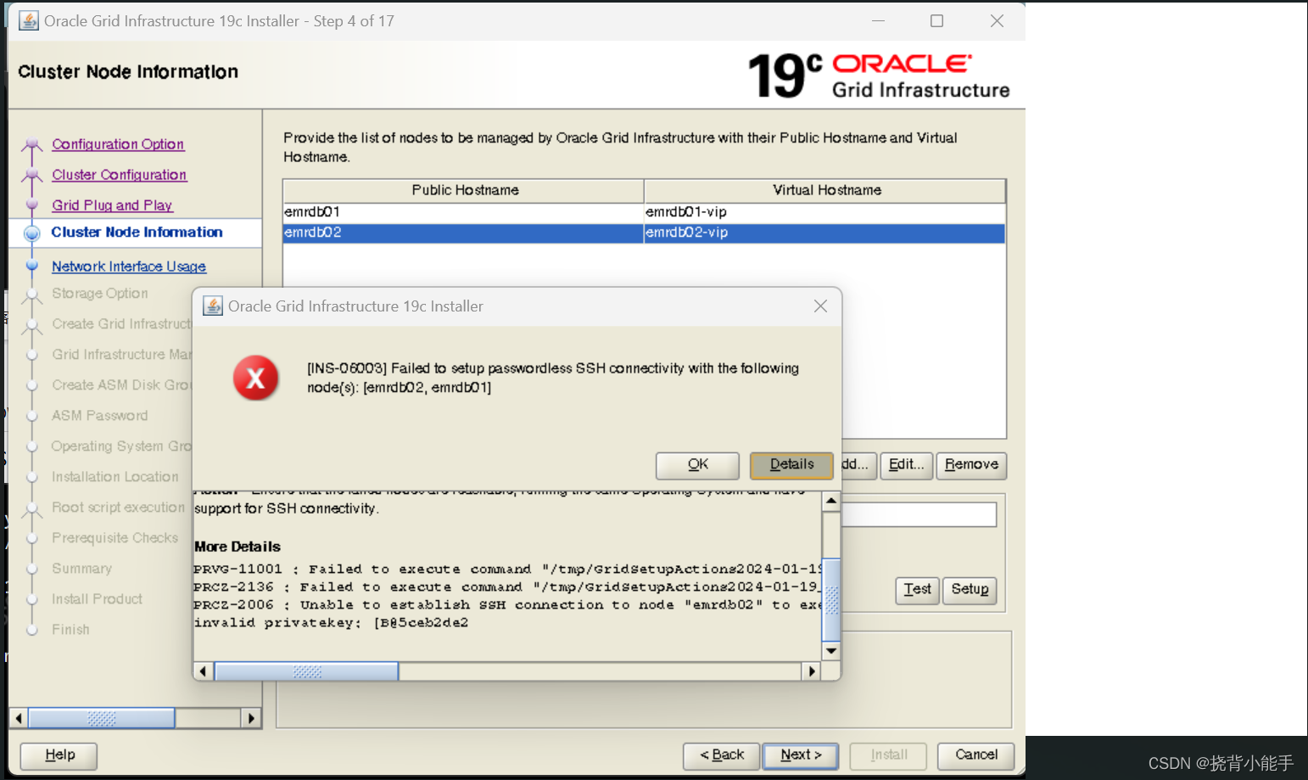Close the main installer window

997,20
